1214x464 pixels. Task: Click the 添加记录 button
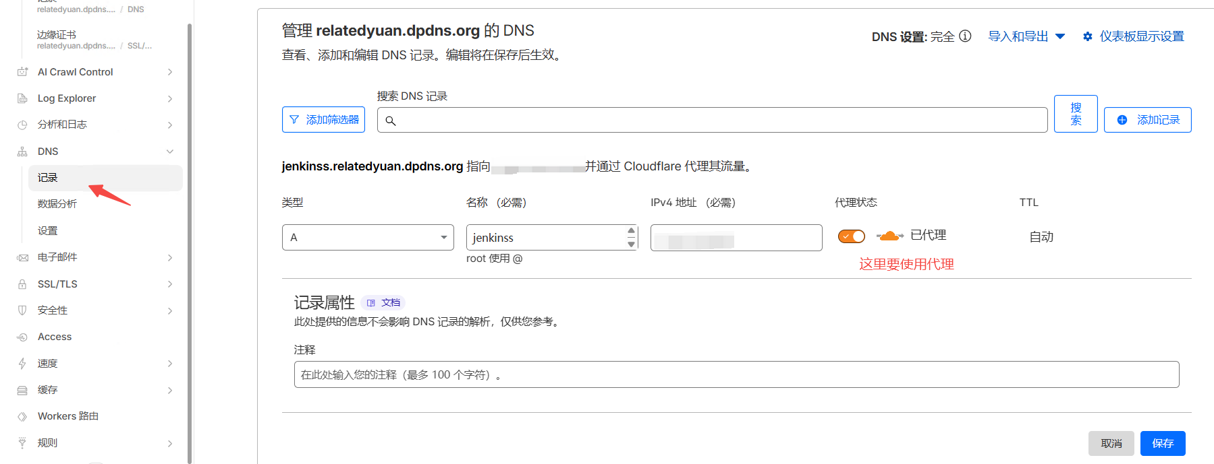[x=1147, y=120]
